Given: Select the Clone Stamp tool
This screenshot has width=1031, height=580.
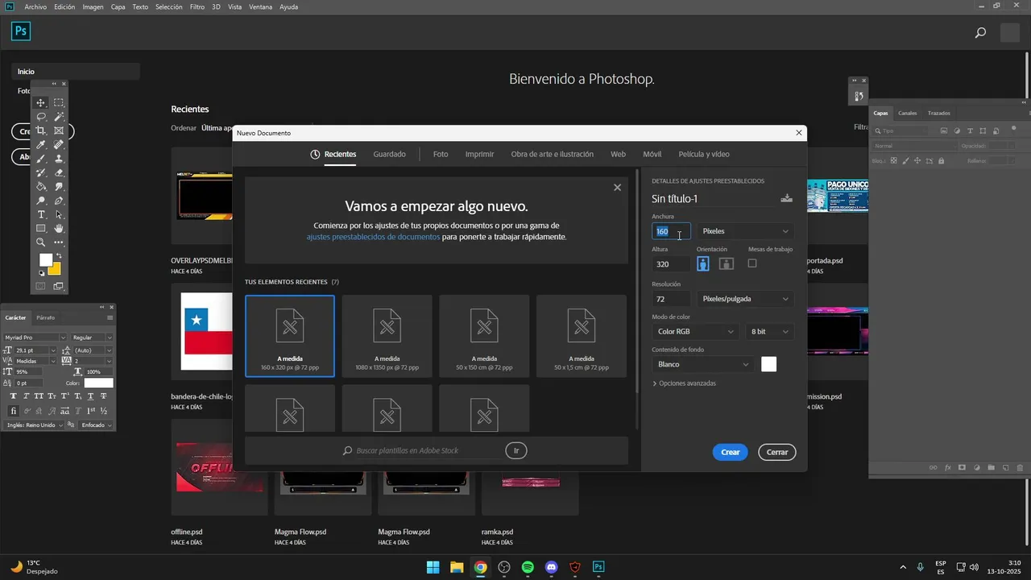Looking at the screenshot, I should (x=59, y=159).
